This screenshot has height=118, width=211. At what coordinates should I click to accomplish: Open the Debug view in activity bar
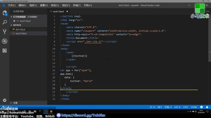(5, 41)
